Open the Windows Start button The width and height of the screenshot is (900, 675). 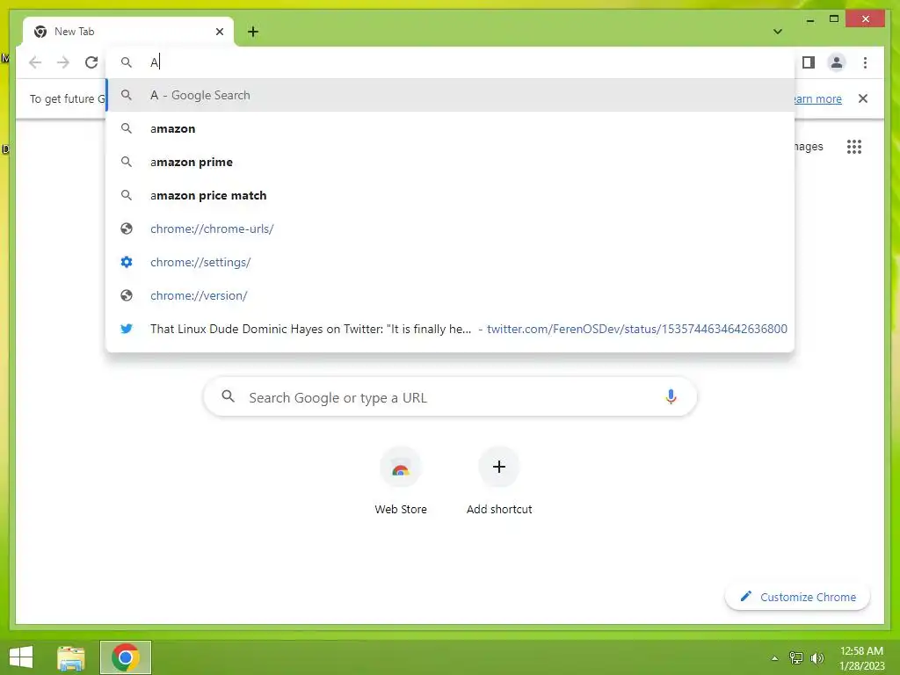[21, 657]
